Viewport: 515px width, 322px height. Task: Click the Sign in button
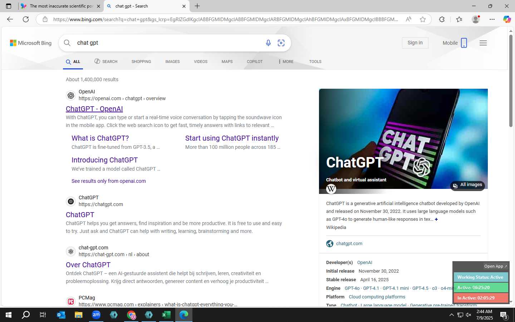pyautogui.click(x=415, y=43)
